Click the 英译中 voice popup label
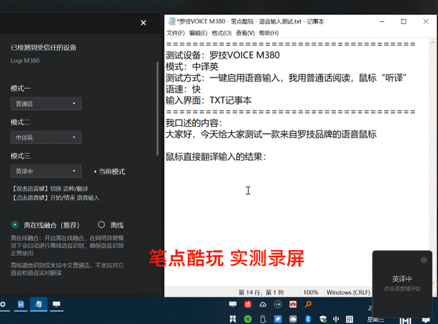 click(x=402, y=279)
